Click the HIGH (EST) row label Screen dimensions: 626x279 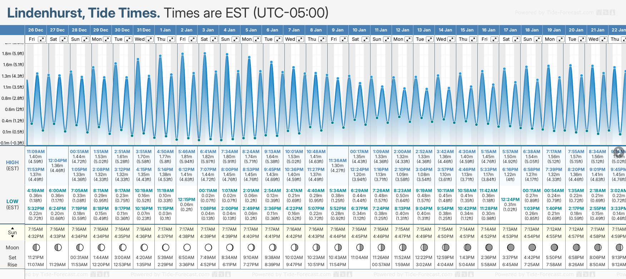tap(13, 165)
